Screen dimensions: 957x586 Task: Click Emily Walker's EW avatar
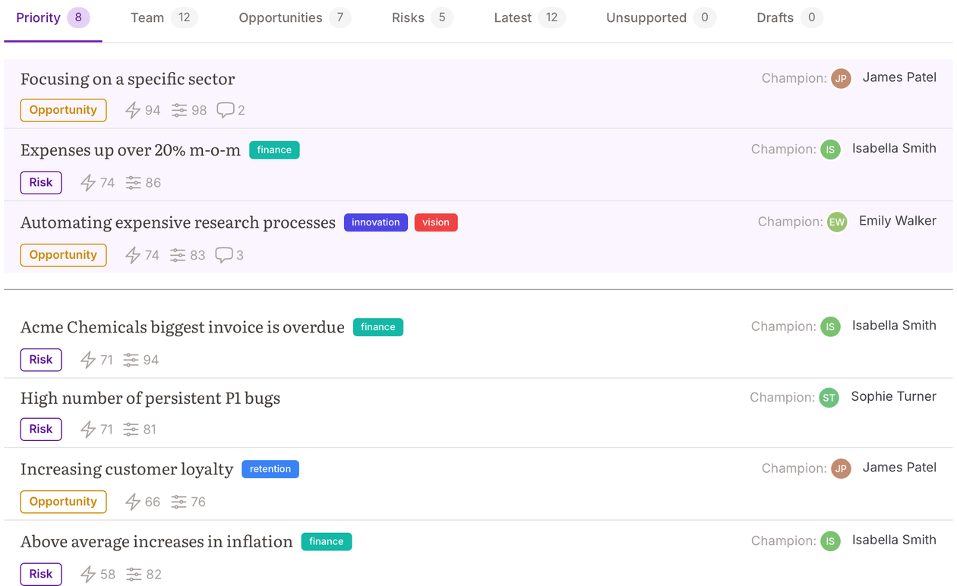tap(837, 222)
